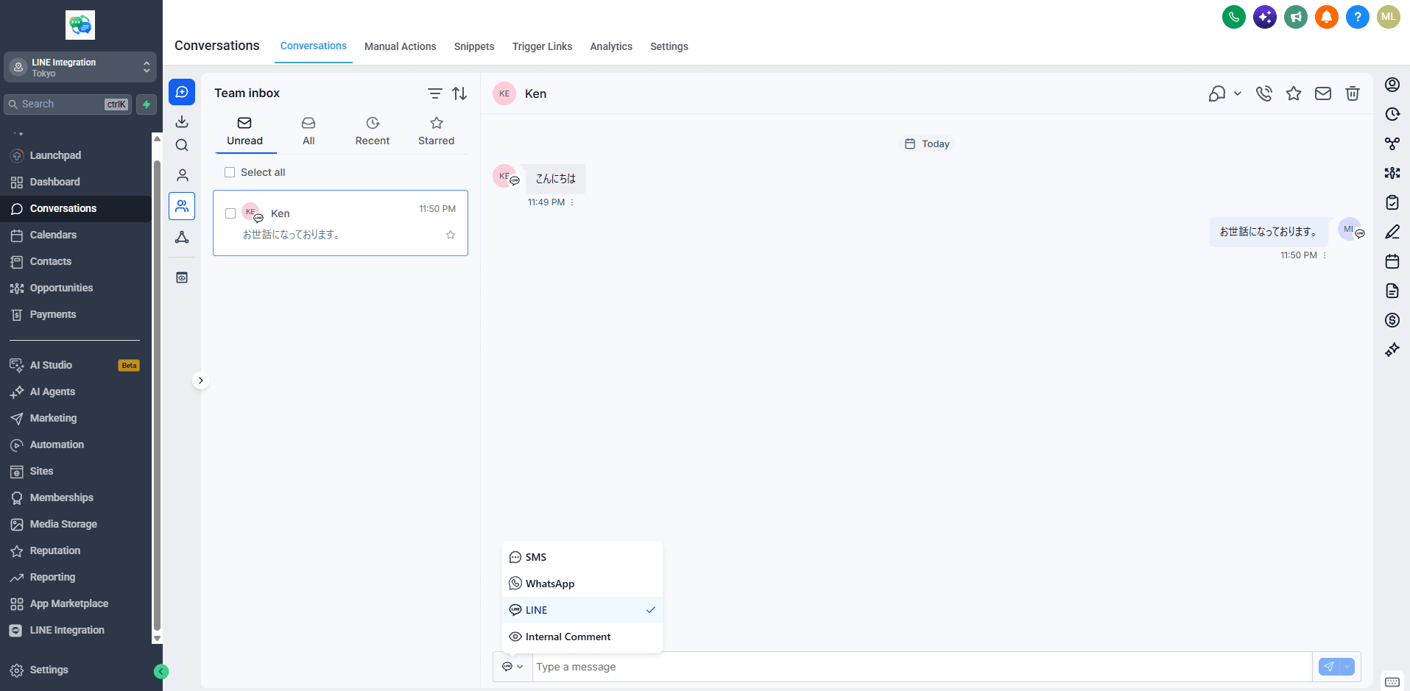Open the blue help question mark

tap(1358, 17)
